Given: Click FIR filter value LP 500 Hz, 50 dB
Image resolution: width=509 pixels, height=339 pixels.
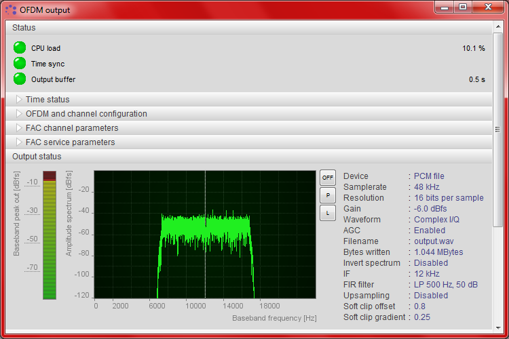Looking at the screenshot, I should 446,285.
